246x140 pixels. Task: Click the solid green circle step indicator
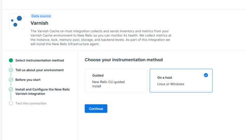(x=11, y=60)
